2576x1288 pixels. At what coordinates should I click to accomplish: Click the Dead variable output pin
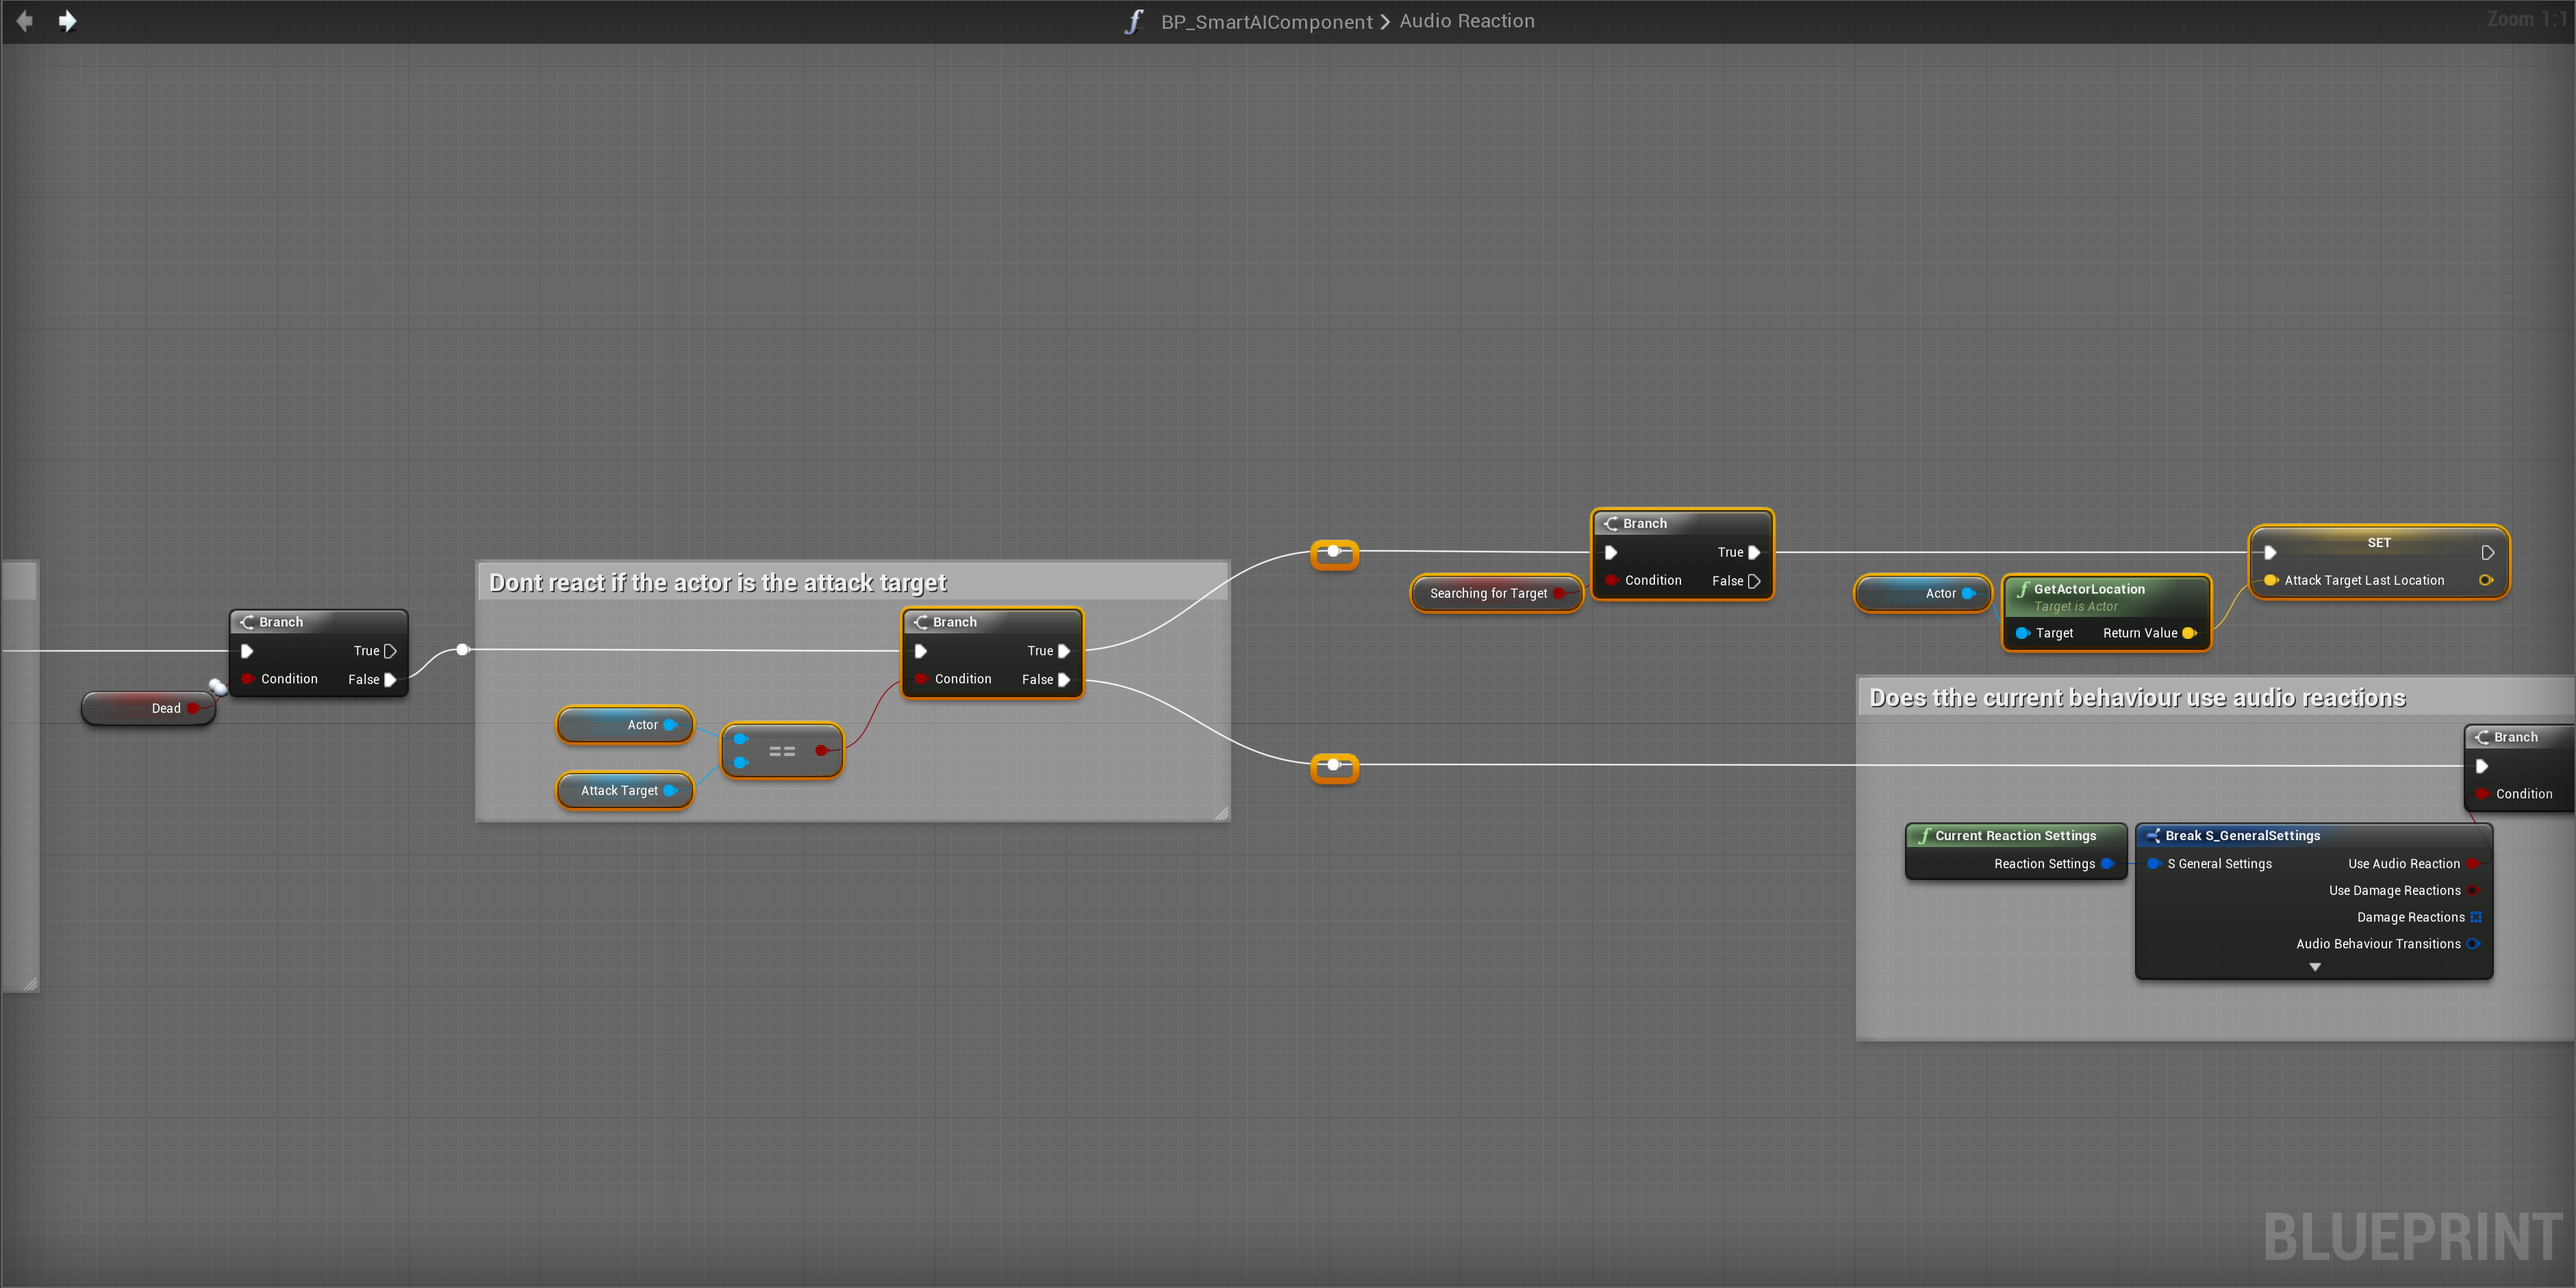(193, 708)
